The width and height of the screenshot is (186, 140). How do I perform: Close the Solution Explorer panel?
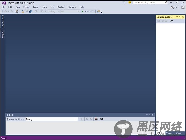183,17
